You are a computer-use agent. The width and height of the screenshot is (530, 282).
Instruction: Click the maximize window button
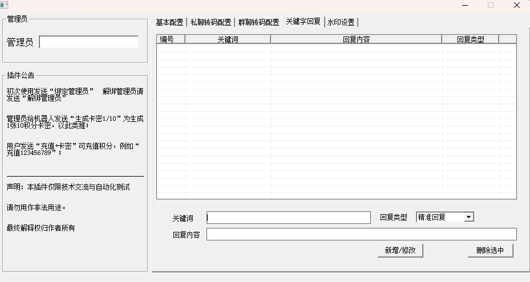[x=490, y=5]
